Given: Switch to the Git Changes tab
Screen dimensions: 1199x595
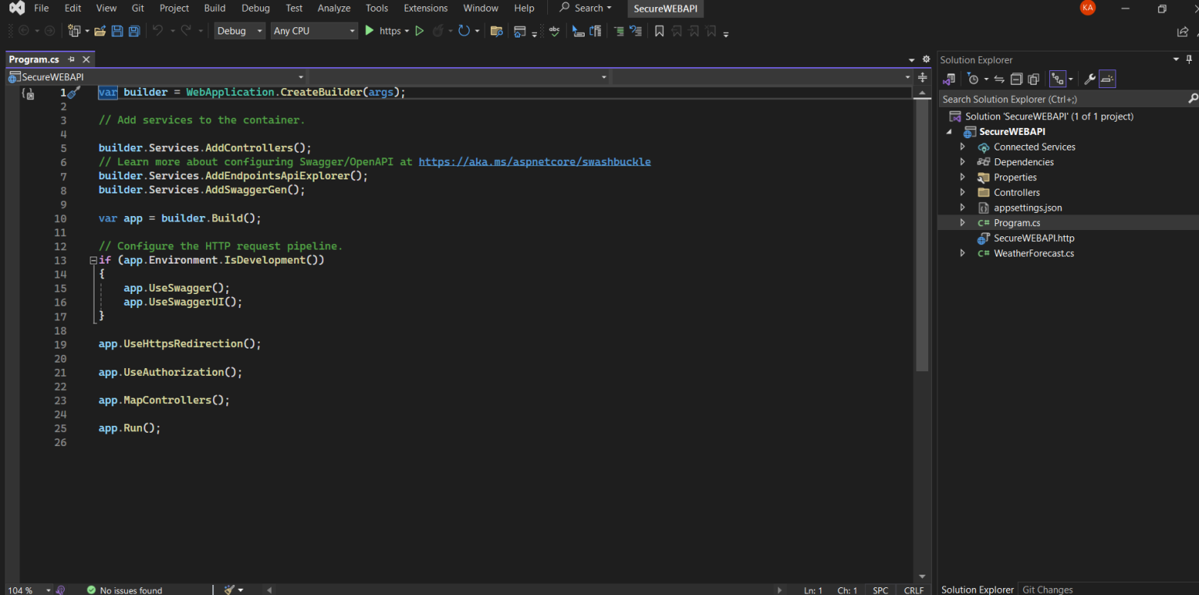Looking at the screenshot, I should (x=1048, y=590).
